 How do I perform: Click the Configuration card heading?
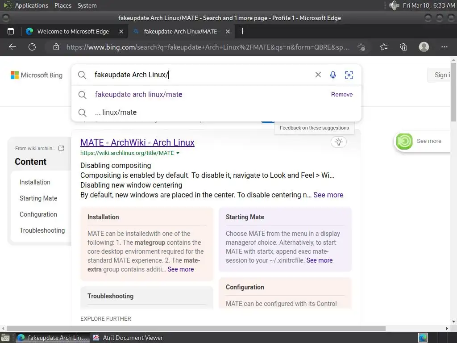pyautogui.click(x=245, y=287)
